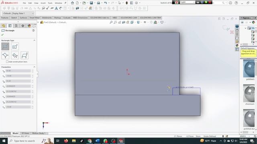Select the 3 Point Center Rectangle type
This screenshot has height=144, width=257.
[15, 55]
